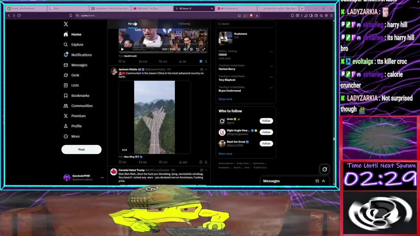Follow Basil the Great

(x=266, y=143)
